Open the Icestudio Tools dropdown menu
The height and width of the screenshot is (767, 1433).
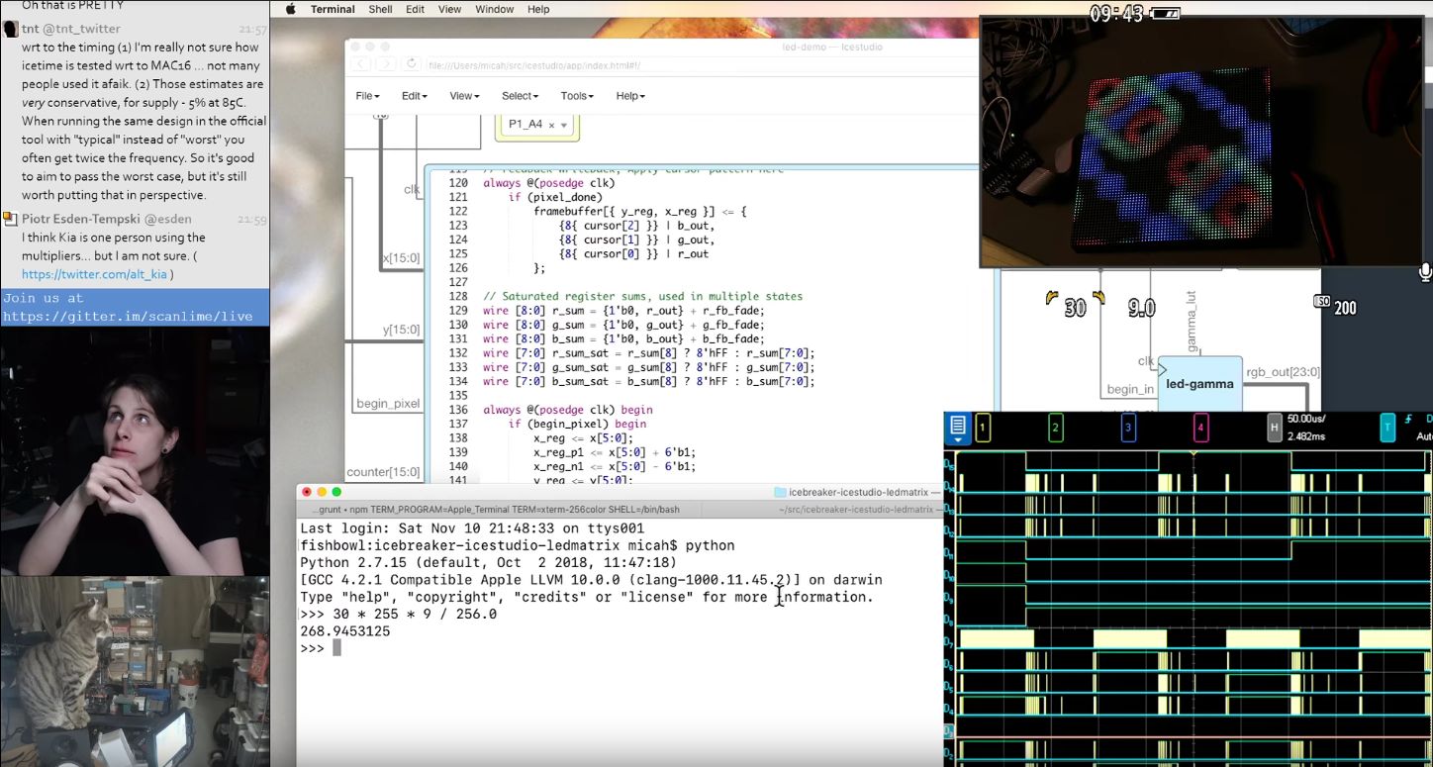coord(577,96)
